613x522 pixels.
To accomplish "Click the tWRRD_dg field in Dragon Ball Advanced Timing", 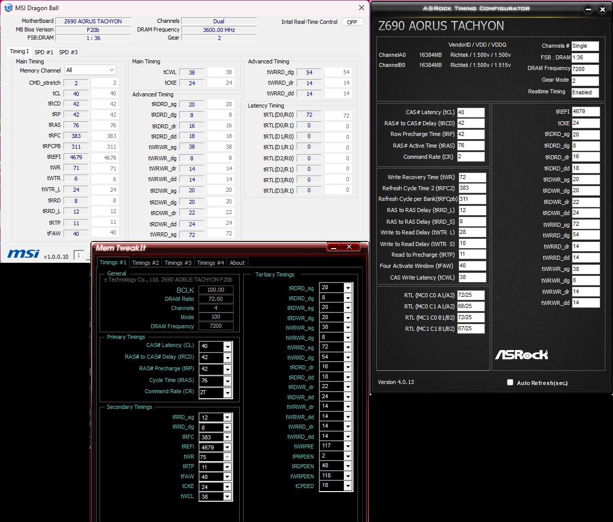I will 309,73.
